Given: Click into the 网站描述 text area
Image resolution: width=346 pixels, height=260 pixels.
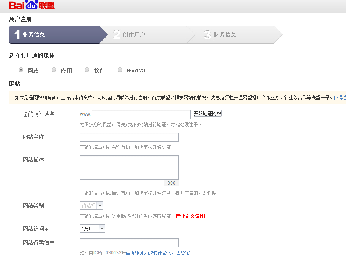Looking at the screenshot, I should pyautogui.click(x=129, y=168).
